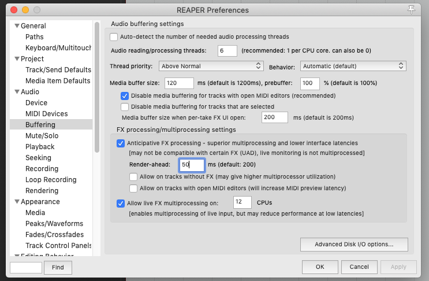Screen dimensions: 429x281
Task: Select the Audio category label
Action: [x=30, y=91]
